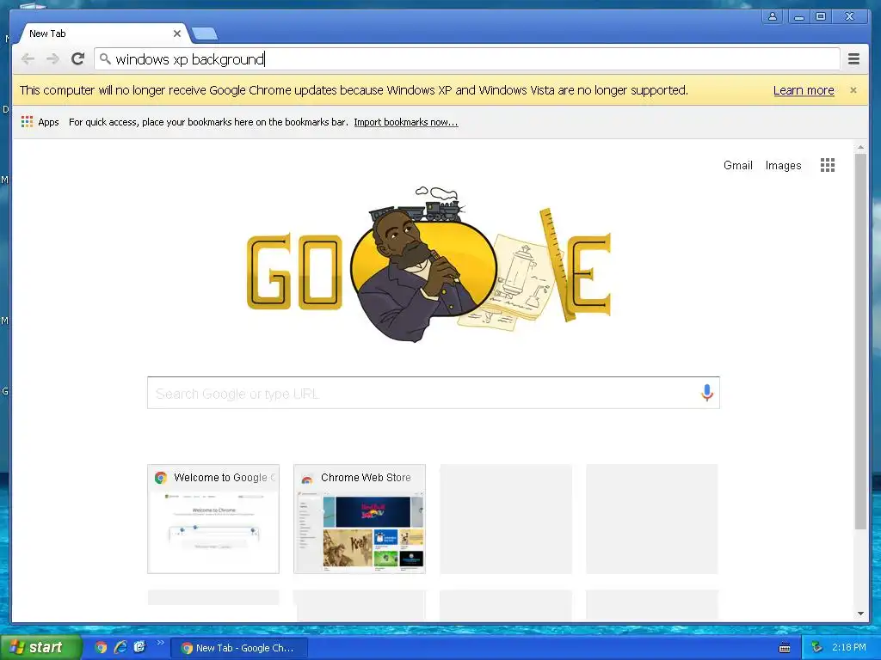Open the Images link

(783, 165)
